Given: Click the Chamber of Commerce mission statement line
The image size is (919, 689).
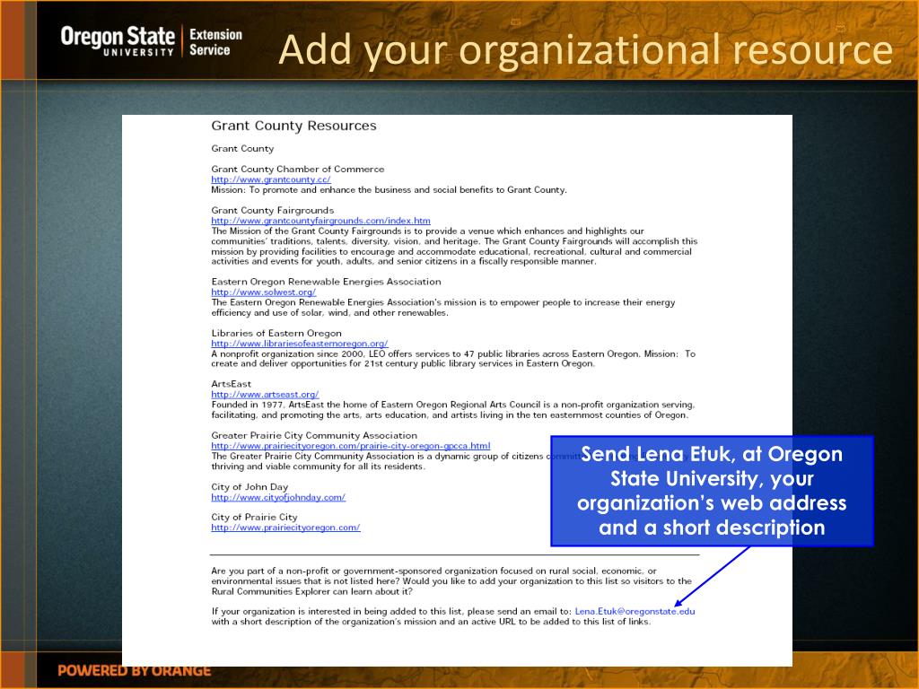Looking at the screenshot, I should pos(389,190).
